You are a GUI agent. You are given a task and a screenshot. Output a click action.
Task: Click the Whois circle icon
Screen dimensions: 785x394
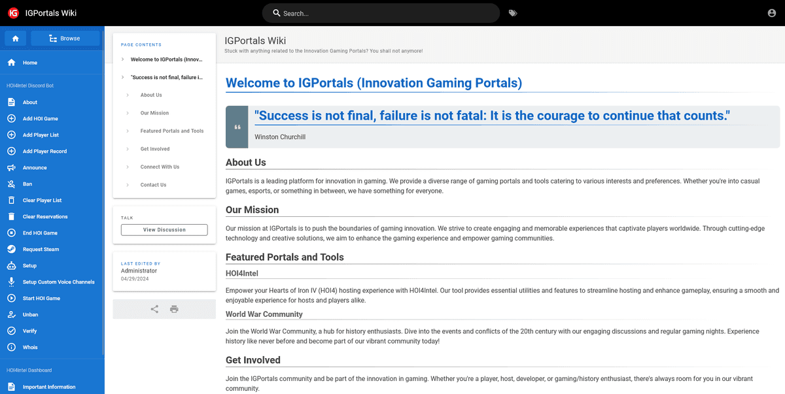tap(11, 347)
